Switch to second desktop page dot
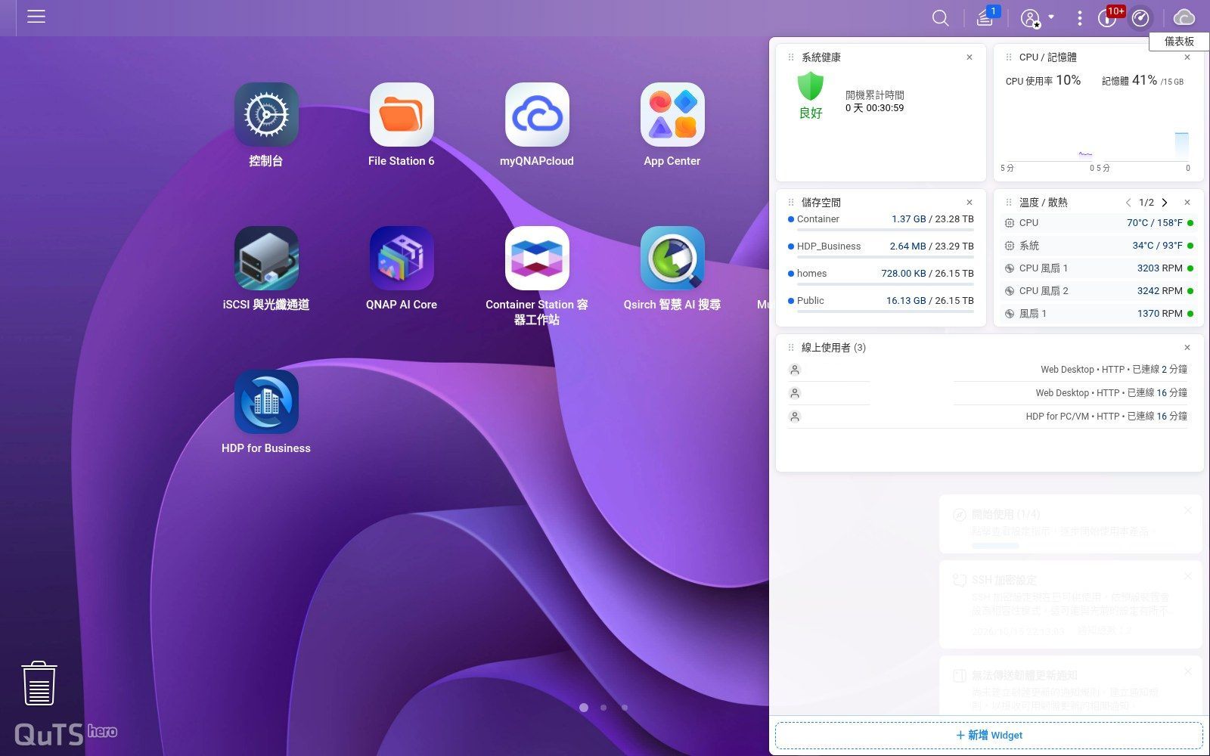This screenshot has height=756, width=1210. pyautogui.click(x=603, y=708)
